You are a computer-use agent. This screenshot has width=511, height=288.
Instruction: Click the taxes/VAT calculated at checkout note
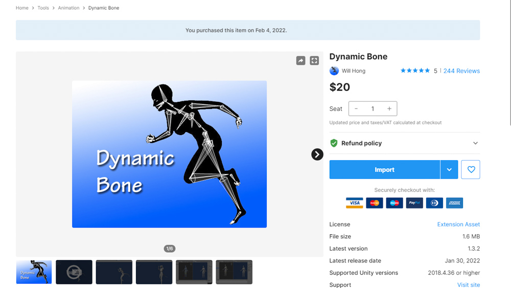tap(385, 123)
